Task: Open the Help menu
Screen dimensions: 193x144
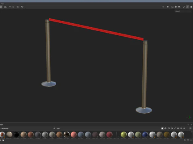Action: tap(2, 4)
